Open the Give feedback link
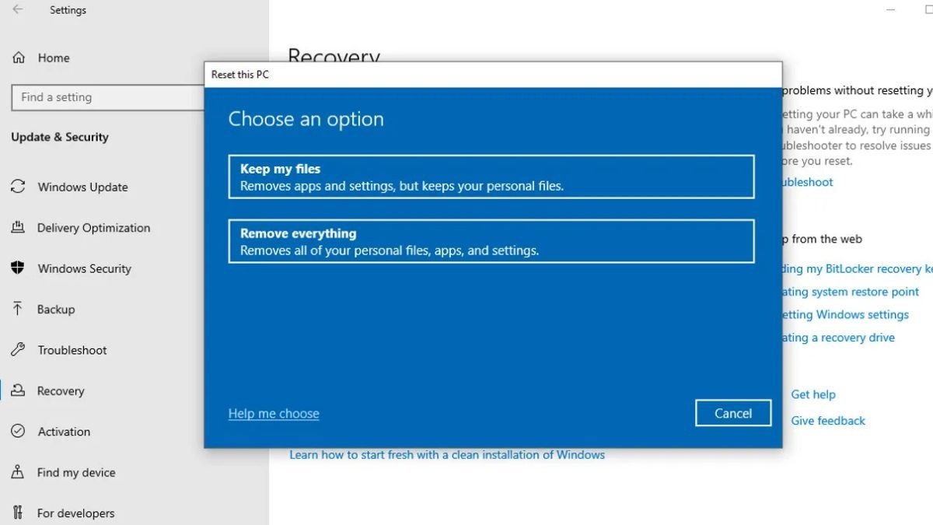Screen dimensions: 933x525 coord(828,421)
